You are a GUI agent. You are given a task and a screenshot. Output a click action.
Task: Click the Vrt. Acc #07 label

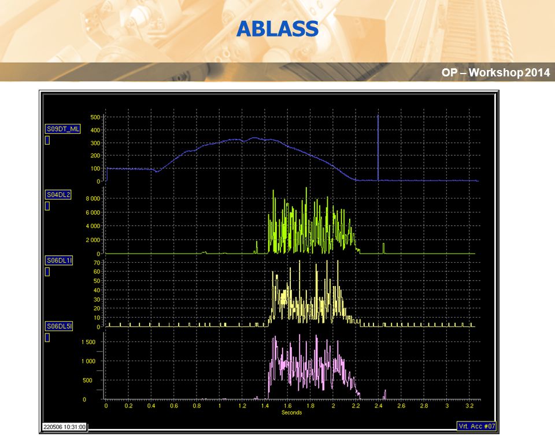tap(476, 426)
